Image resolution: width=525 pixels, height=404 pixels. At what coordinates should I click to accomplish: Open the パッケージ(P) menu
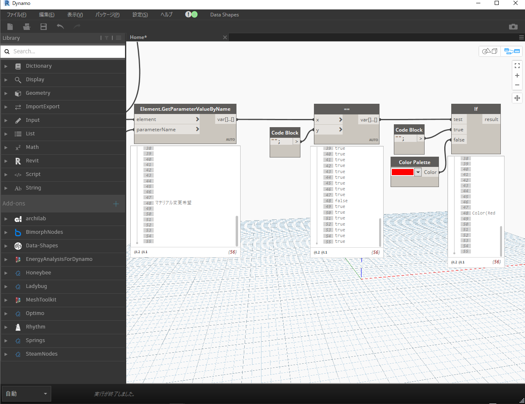107,15
